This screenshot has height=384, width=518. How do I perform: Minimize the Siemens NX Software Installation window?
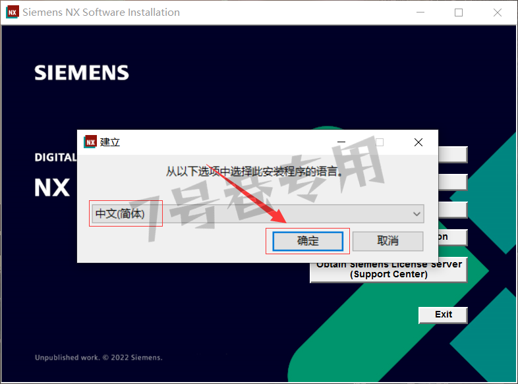(420, 13)
